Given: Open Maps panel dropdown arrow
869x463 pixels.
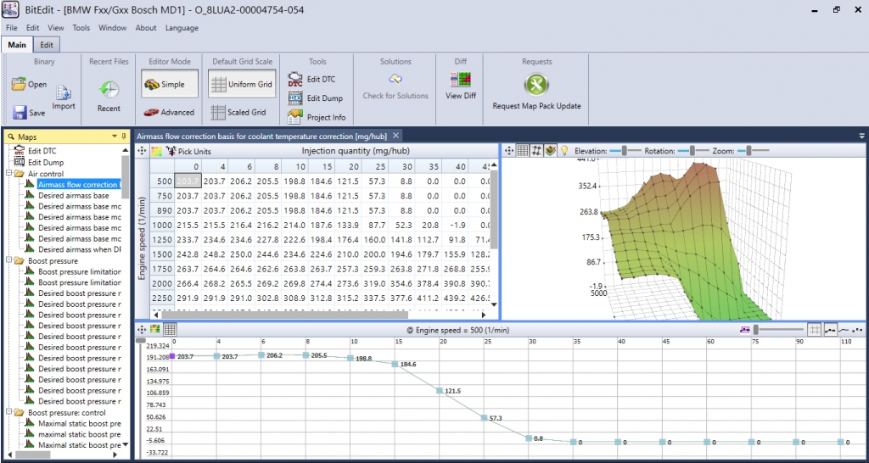Looking at the screenshot, I should [115, 137].
